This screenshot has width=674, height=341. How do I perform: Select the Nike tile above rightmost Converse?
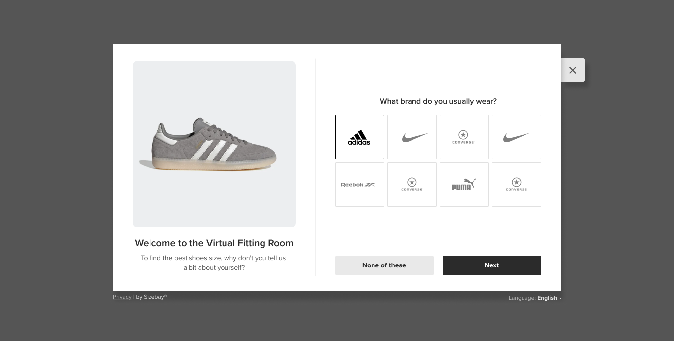click(x=516, y=137)
